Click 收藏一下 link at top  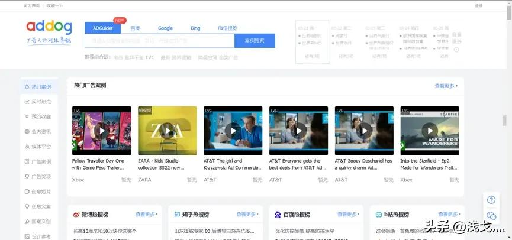point(54,5)
